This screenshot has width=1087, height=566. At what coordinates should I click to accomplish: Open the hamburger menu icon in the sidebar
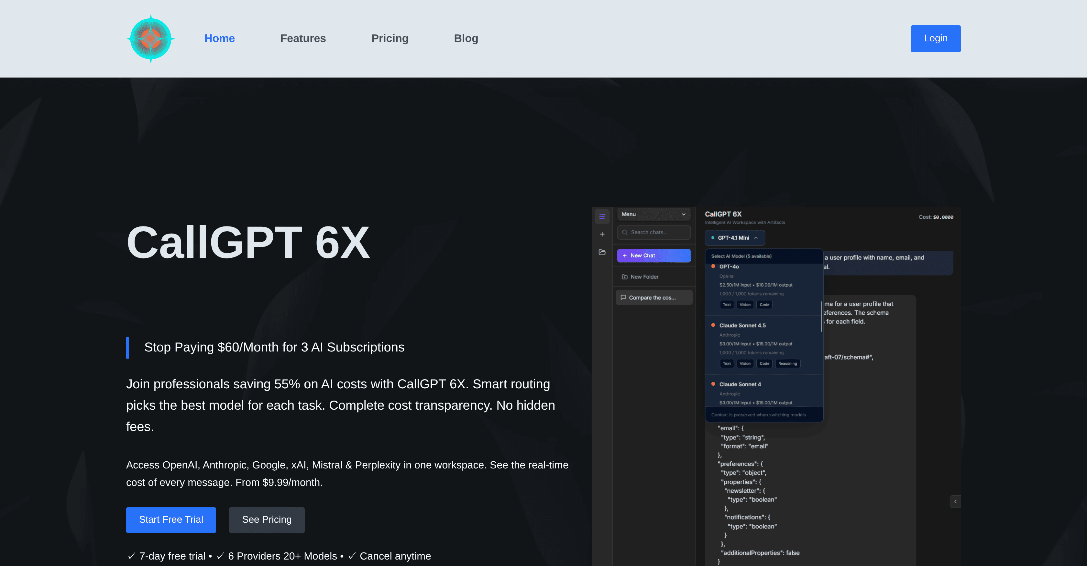click(602, 216)
